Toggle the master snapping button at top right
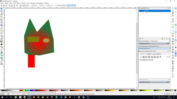The image size is (177, 99). [176, 9]
